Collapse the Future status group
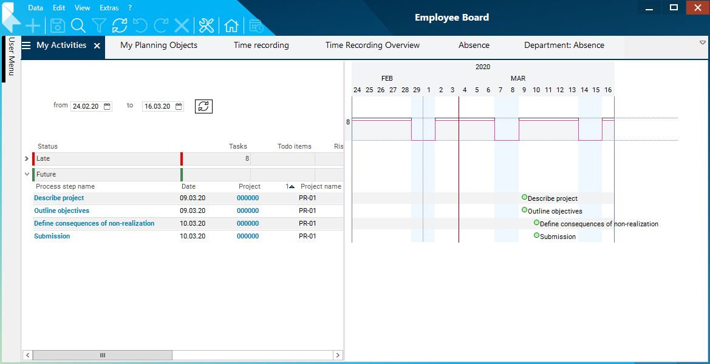Image resolution: width=710 pixels, height=364 pixels. click(27, 174)
